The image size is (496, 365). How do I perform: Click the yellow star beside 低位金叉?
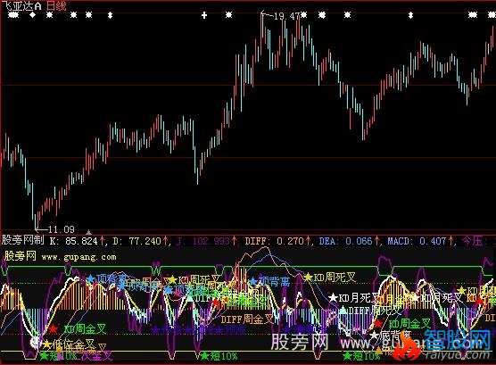pyautogui.click(x=47, y=344)
